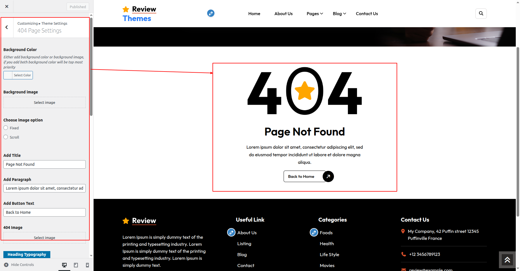Open the header search icon
Viewport: 520px width, 271px height.
coord(481,13)
